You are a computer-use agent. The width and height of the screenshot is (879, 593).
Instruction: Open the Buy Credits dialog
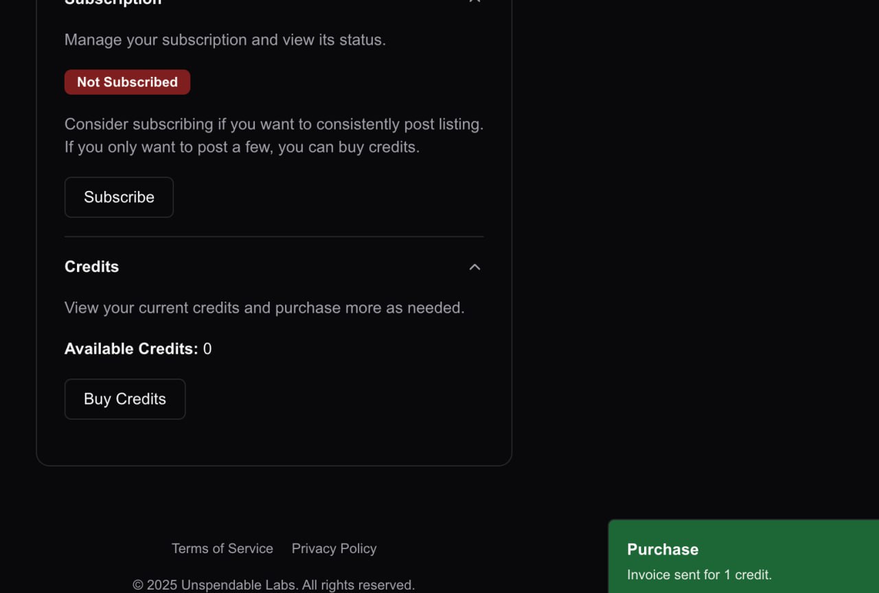125,399
